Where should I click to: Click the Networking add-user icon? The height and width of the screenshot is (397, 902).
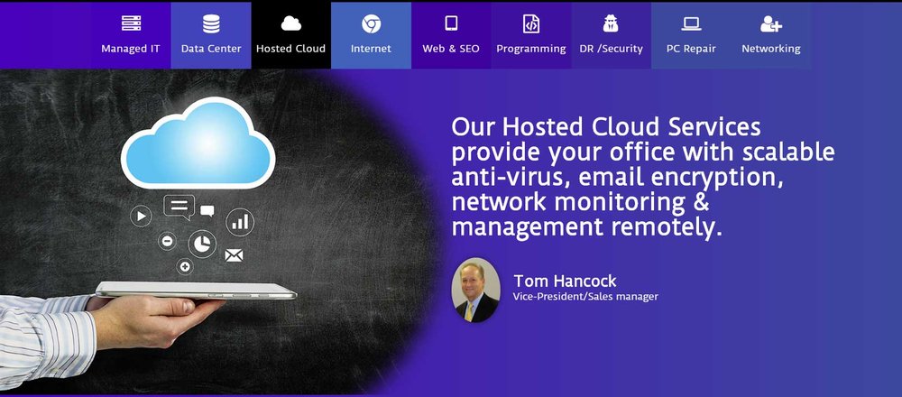tap(770, 24)
